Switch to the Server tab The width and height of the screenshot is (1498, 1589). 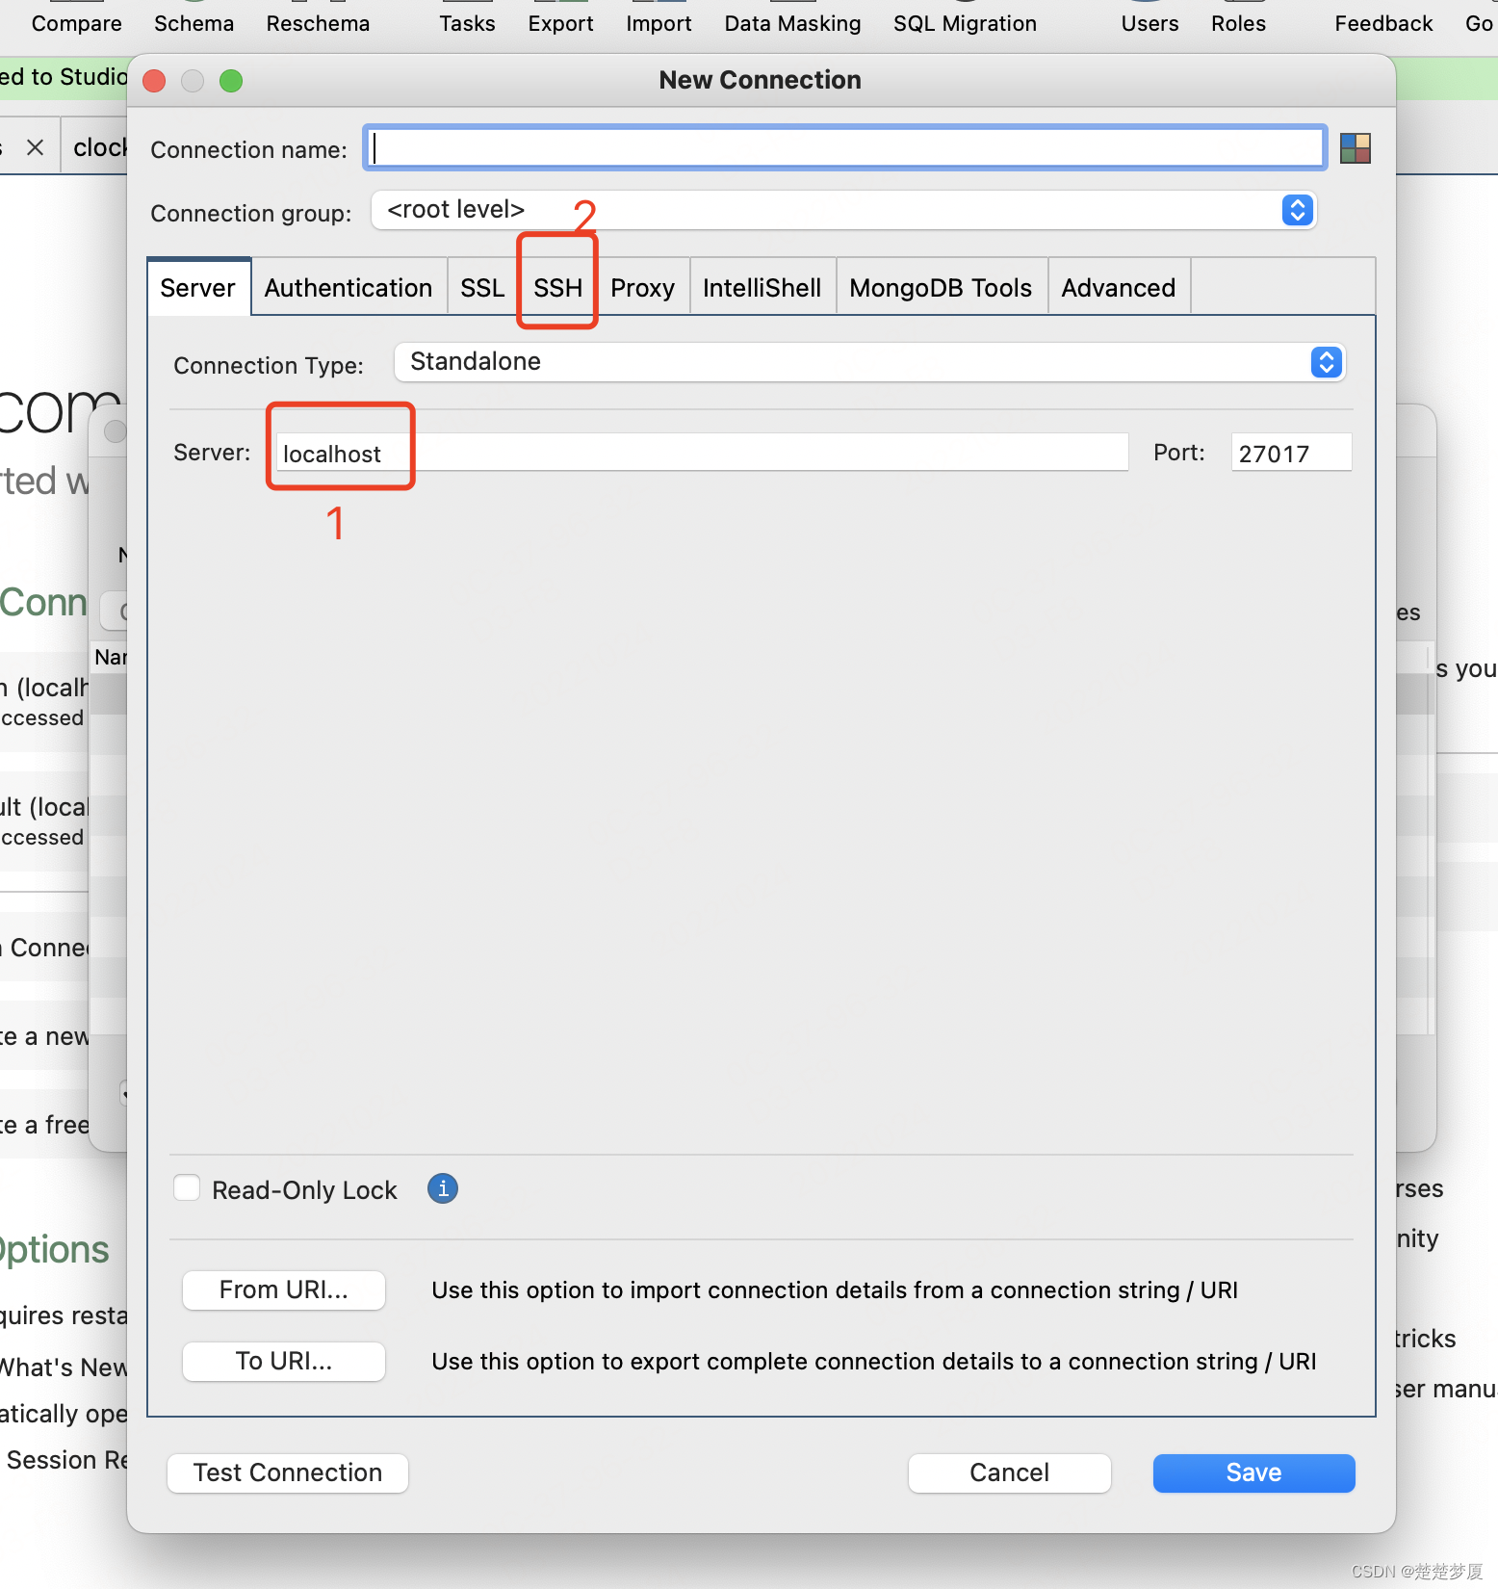(198, 288)
